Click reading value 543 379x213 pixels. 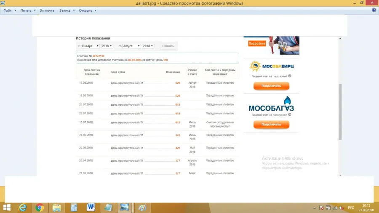[178, 135]
